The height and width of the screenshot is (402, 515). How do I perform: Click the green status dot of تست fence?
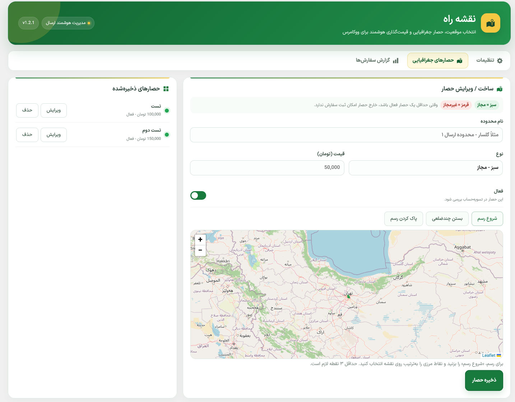coord(167,110)
